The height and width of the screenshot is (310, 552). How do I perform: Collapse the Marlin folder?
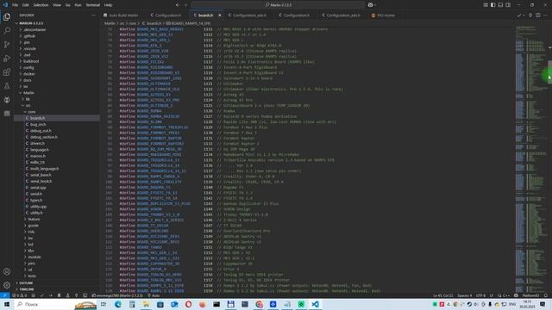[x=28, y=93]
